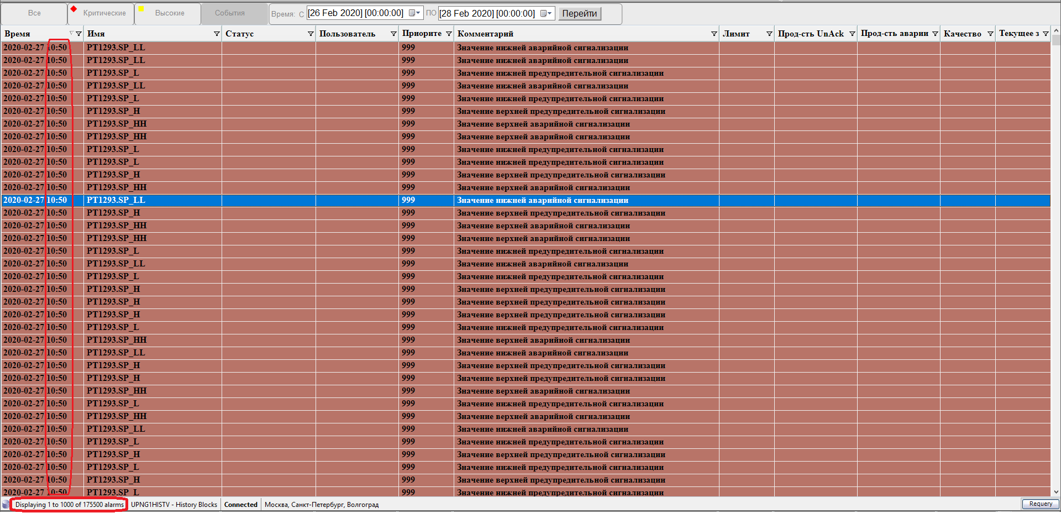Image resolution: width=1061 pixels, height=513 pixels.
Task: Open the start date calendar dropdown
Action: click(414, 13)
